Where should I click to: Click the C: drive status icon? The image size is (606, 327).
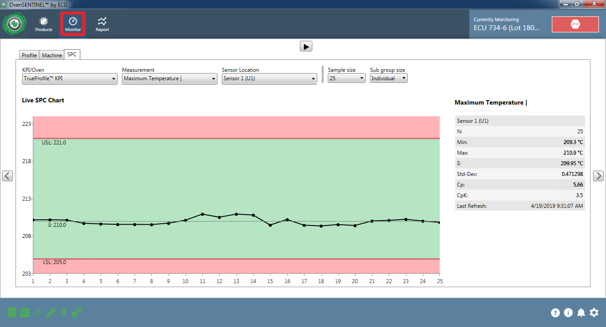point(25,313)
